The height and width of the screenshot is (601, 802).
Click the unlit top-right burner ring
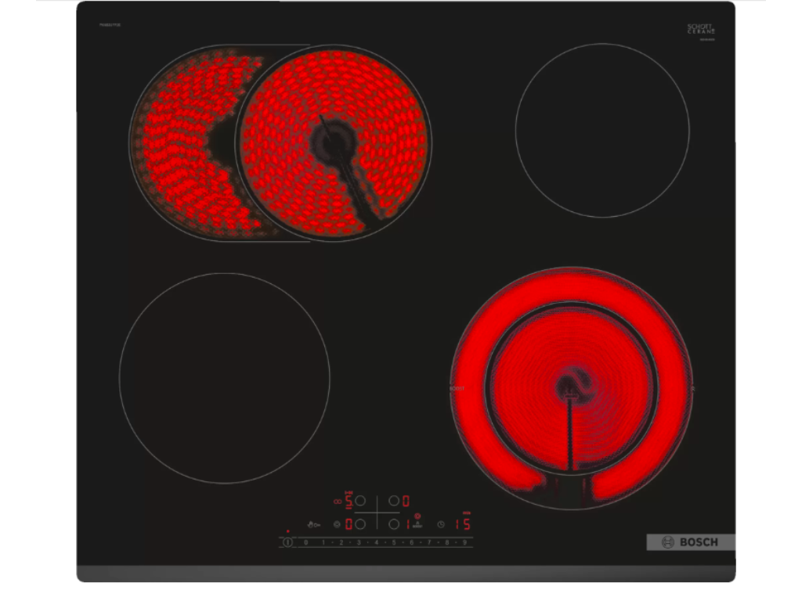coord(601,130)
